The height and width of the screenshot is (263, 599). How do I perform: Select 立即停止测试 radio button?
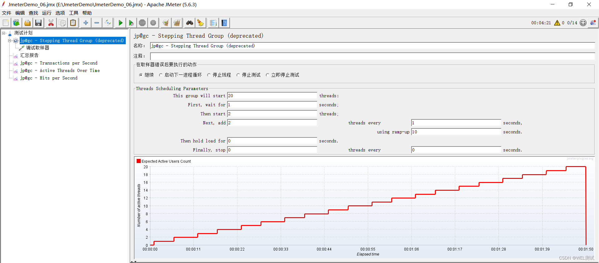[x=267, y=75]
